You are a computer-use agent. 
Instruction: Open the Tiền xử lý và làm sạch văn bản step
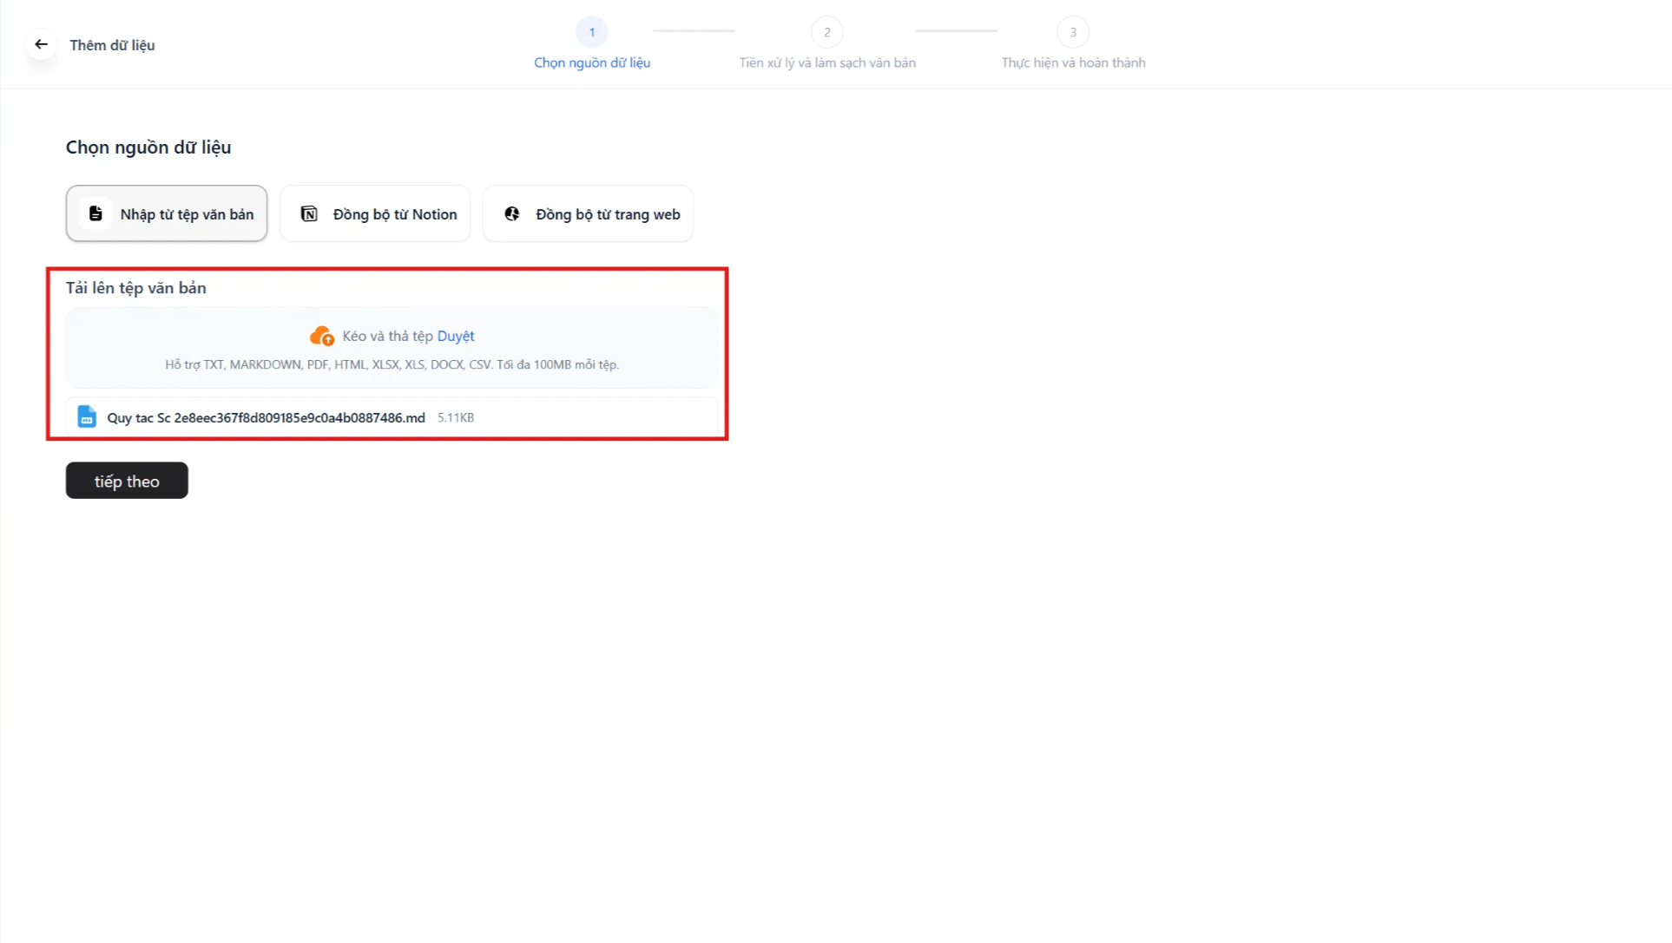826,62
